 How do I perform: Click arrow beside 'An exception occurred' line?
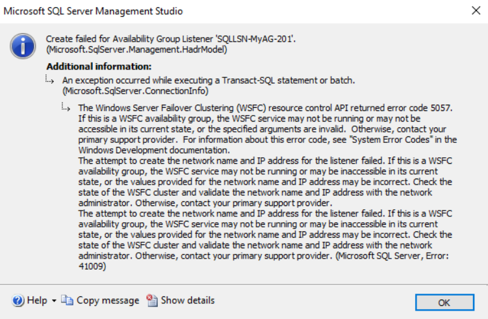51,80
